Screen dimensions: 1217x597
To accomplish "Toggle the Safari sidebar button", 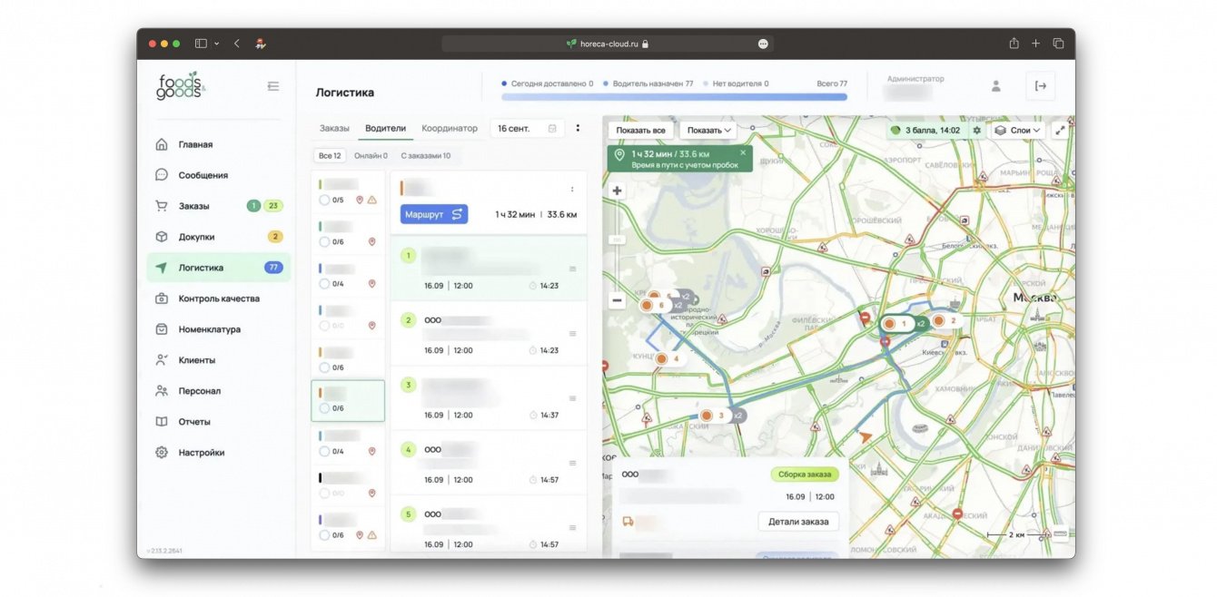I will click(201, 44).
